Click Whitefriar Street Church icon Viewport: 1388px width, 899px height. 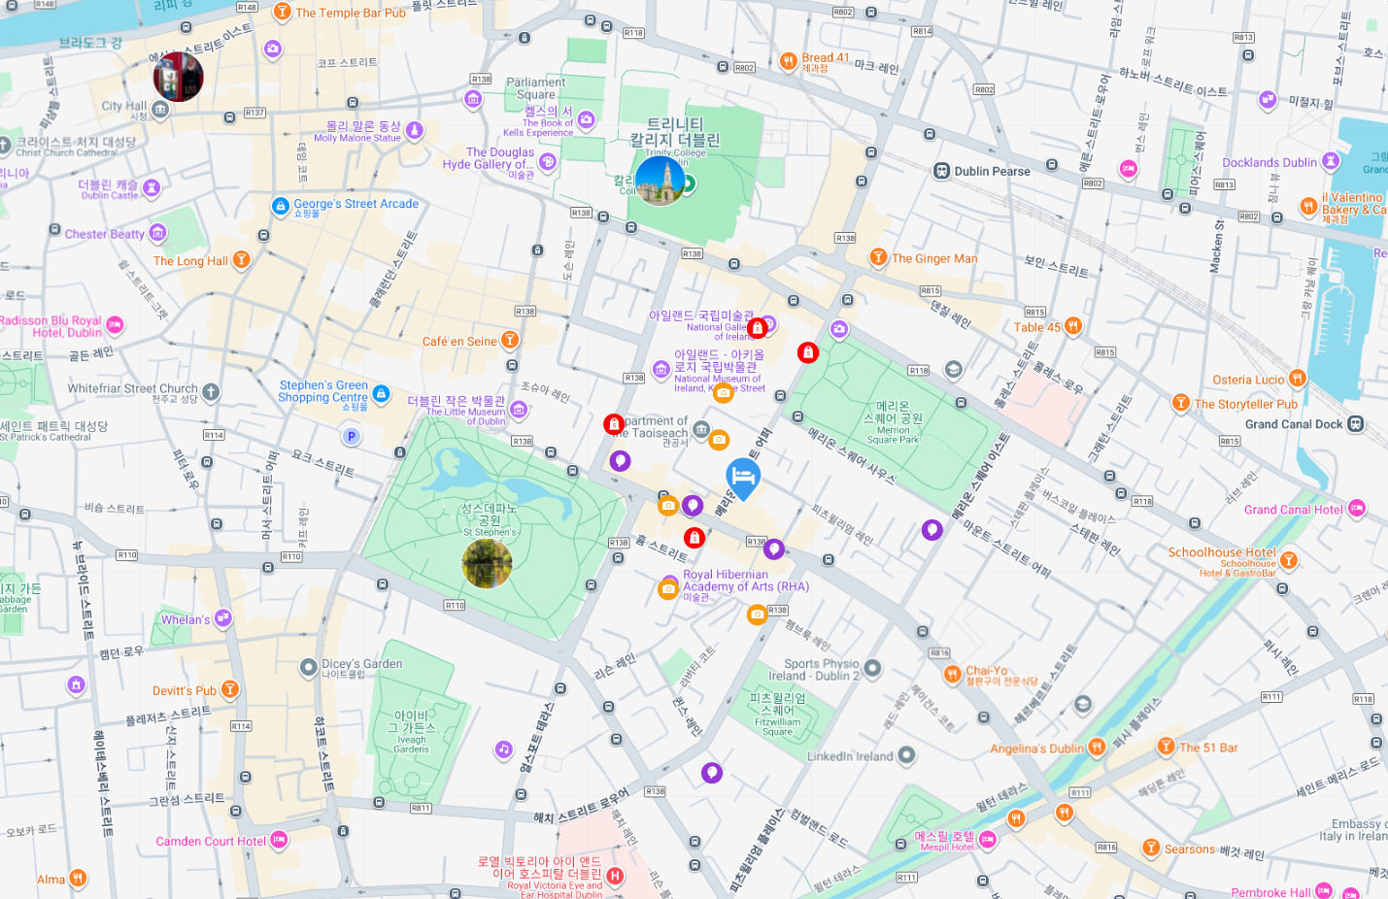211,392
